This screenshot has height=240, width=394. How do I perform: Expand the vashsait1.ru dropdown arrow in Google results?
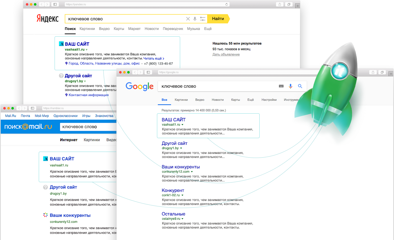pyautogui.click(x=183, y=125)
